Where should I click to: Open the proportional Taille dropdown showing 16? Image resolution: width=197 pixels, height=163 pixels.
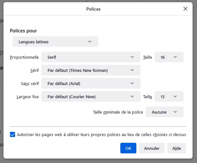169,57
